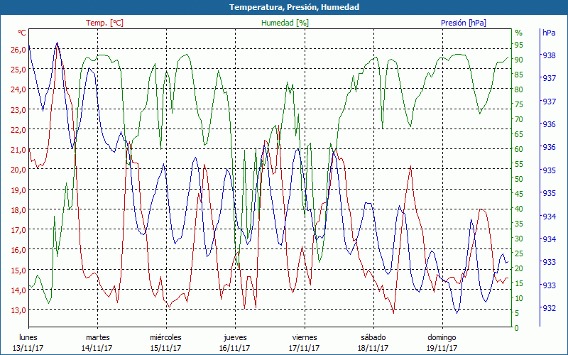Select the green Humedad [%] legend label
This screenshot has height=355, width=568.
285,23
